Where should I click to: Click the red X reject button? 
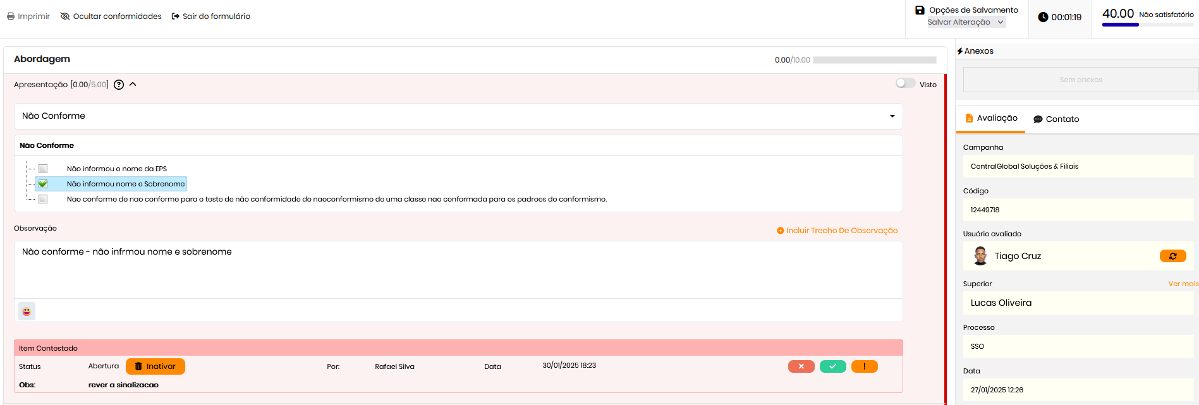[x=801, y=366]
